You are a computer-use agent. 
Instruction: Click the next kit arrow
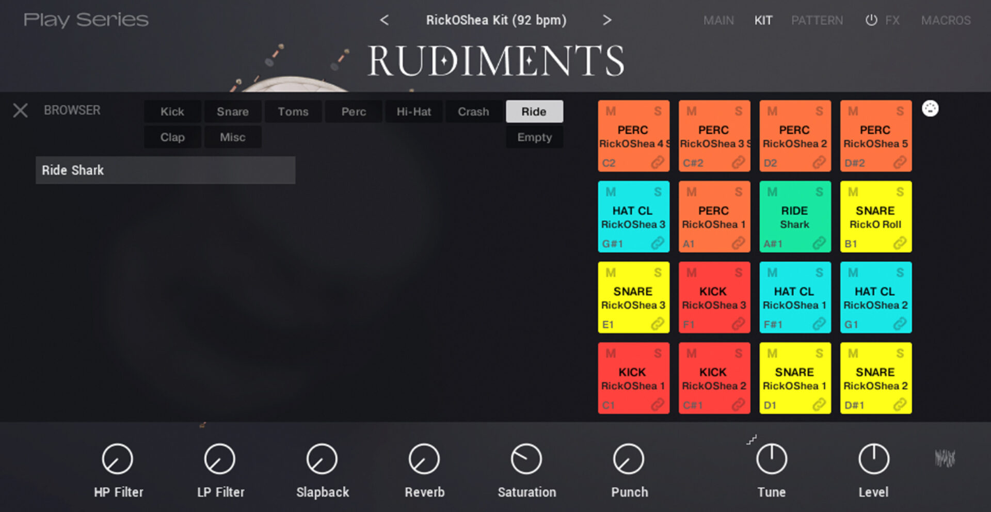pos(608,20)
